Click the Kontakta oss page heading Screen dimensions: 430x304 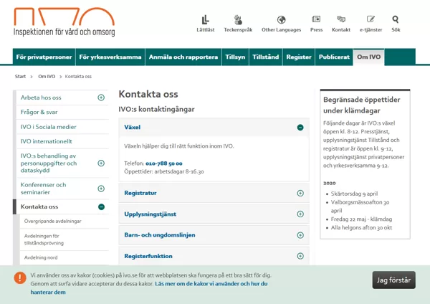[x=148, y=95]
